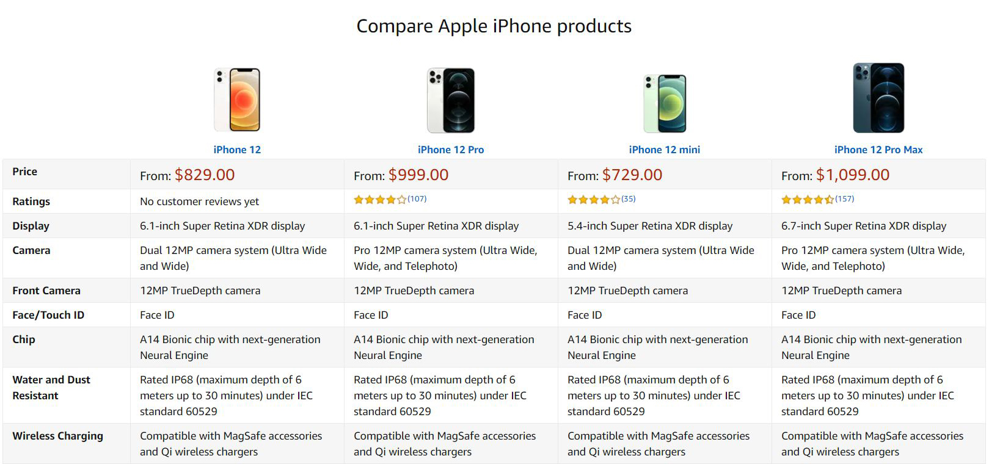Screen dimensions: 989x464
Task: Open the iPhone 12 title link
Action: click(237, 150)
